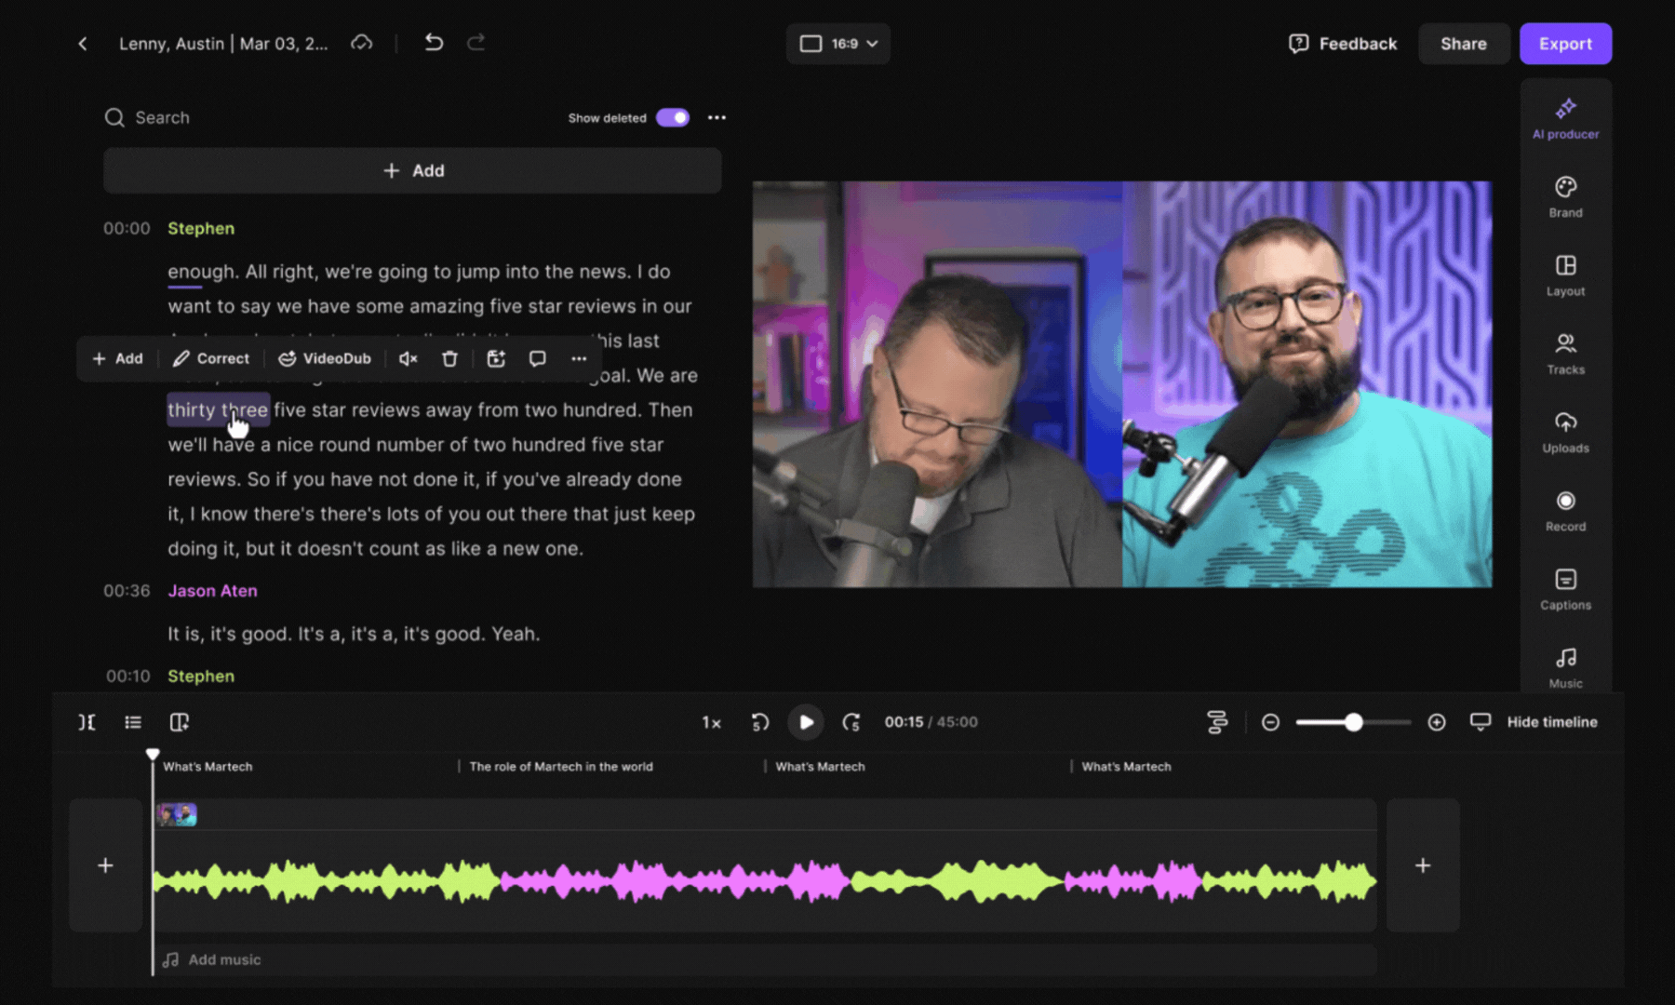Screen dimensions: 1675x1005
Task: Expand more options in the selection toolbar
Action: [x=579, y=359]
